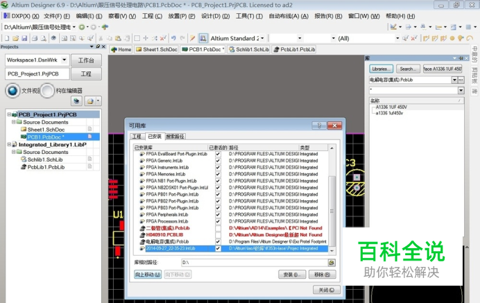
Task: Click the Cut scissors icon
Action: click(x=101, y=38)
